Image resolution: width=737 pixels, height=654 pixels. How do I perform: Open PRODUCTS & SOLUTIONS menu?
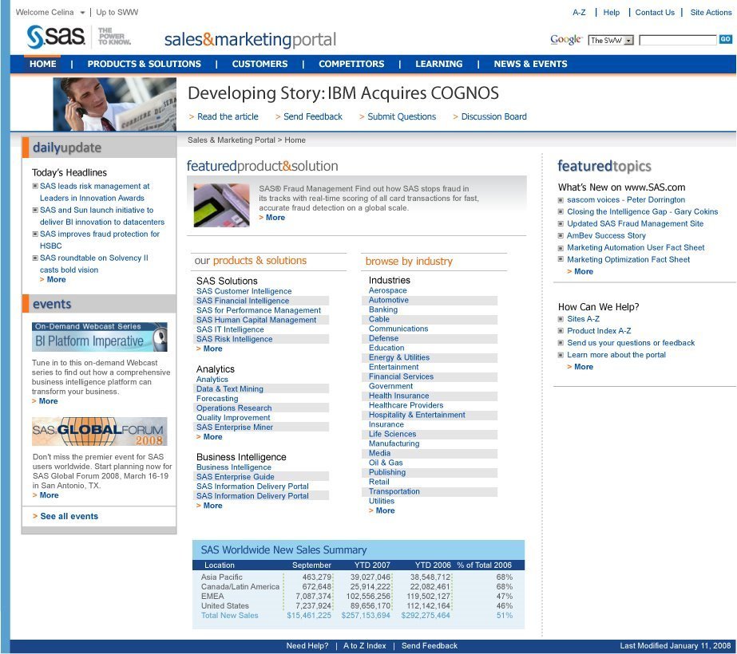coord(144,64)
